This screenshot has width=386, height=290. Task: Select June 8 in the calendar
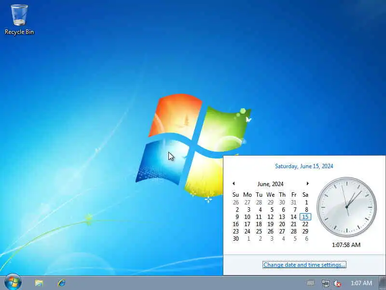click(x=306, y=210)
